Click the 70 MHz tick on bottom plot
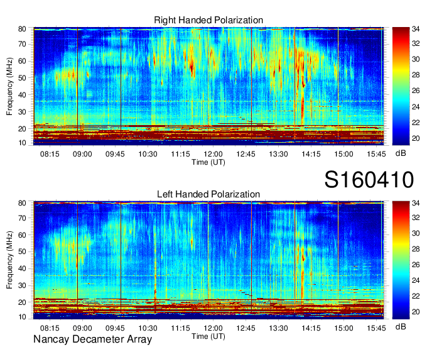The width and height of the screenshot is (427, 347). (x=22, y=218)
